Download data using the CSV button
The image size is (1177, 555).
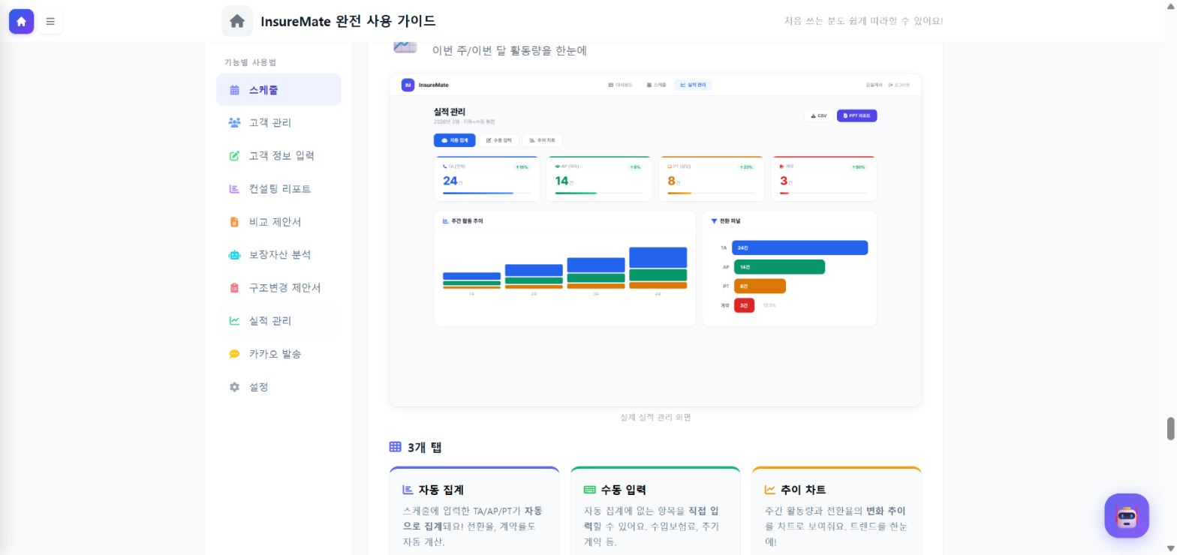817,115
